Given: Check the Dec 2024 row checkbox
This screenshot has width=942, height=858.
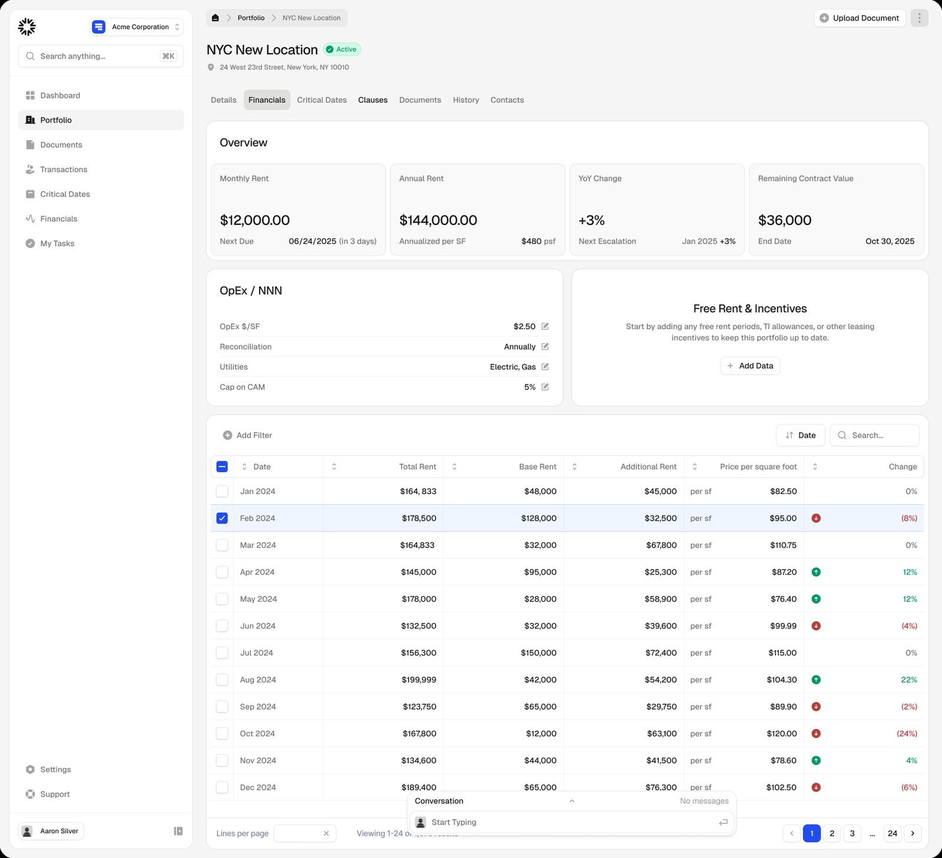Looking at the screenshot, I should (x=222, y=787).
